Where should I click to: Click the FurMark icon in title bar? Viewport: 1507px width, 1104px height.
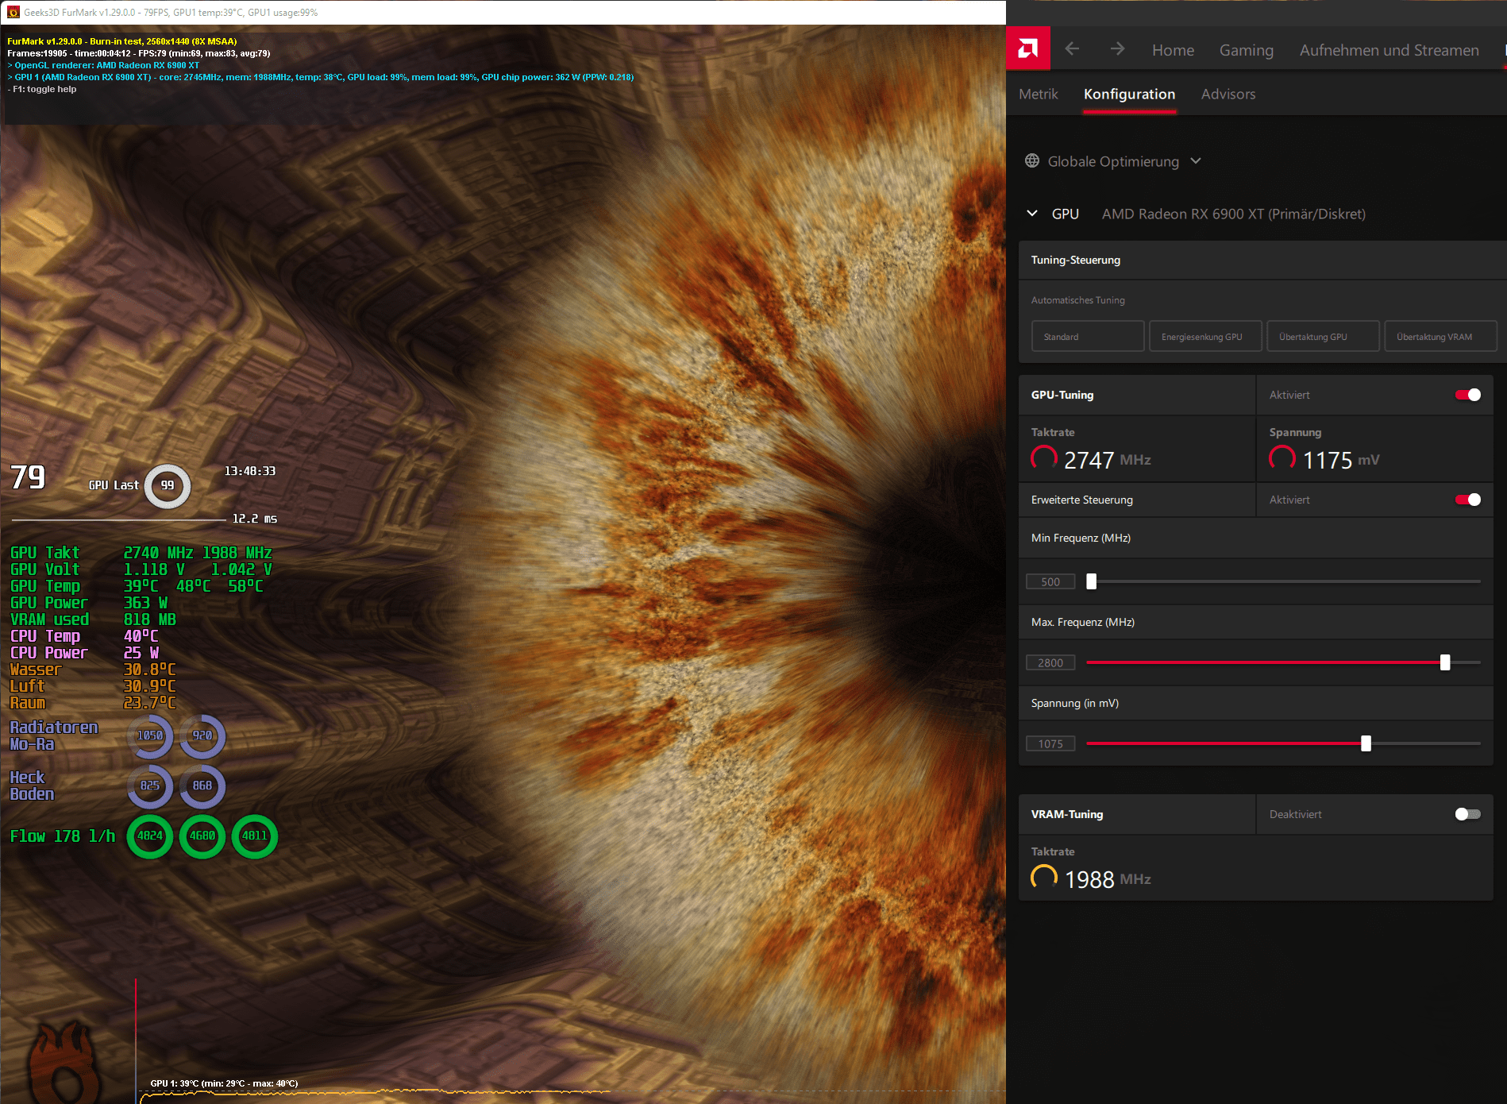(x=13, y=12)
